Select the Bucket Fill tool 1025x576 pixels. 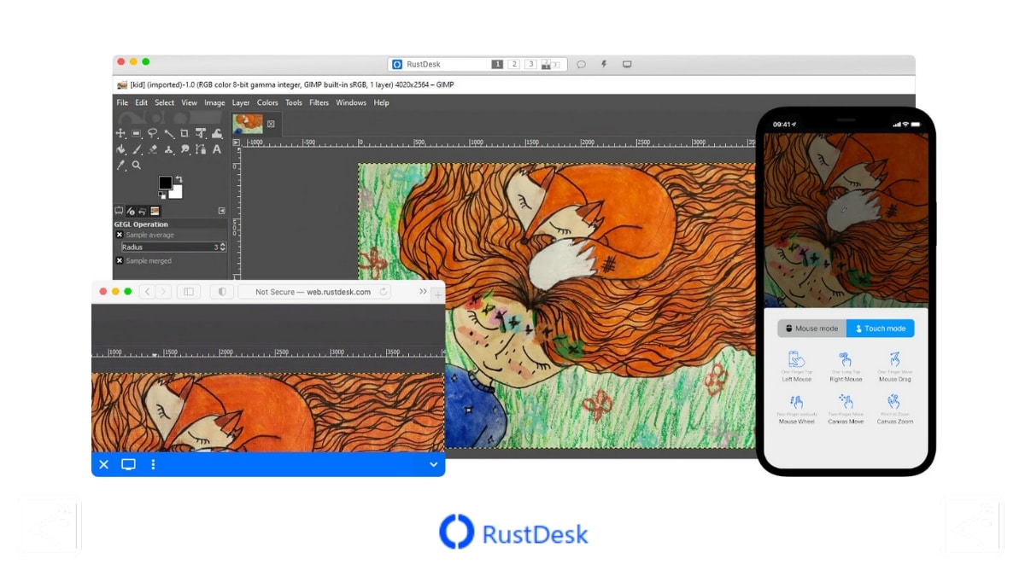coord(120,149)
